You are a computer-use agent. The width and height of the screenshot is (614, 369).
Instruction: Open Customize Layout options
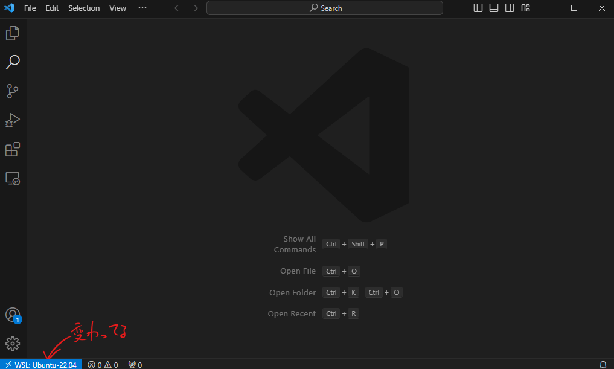[x=525, y=8]
